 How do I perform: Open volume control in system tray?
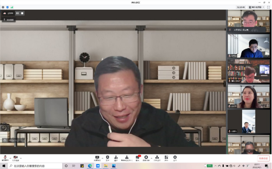(x=235, y=166)
